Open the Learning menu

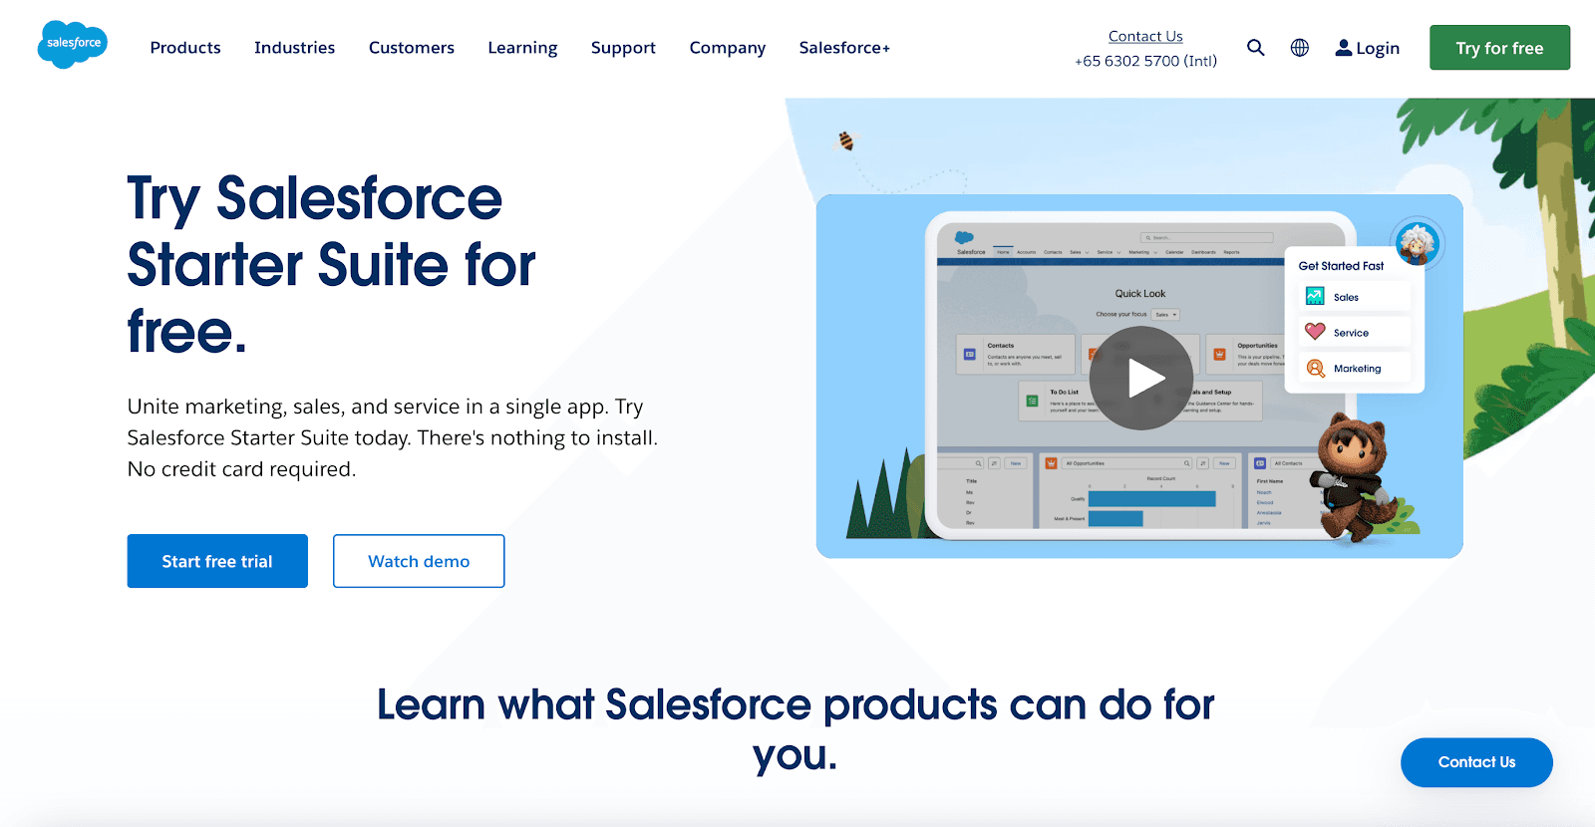click(x=522, y=48)
